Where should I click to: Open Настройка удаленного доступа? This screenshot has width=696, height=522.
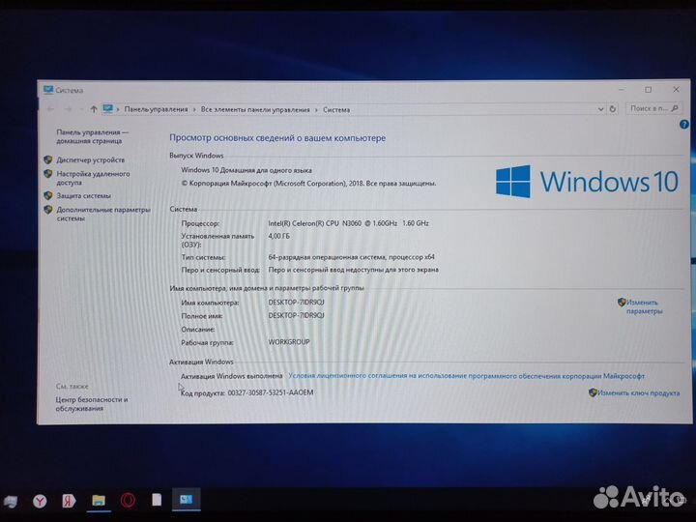point(92,177)
